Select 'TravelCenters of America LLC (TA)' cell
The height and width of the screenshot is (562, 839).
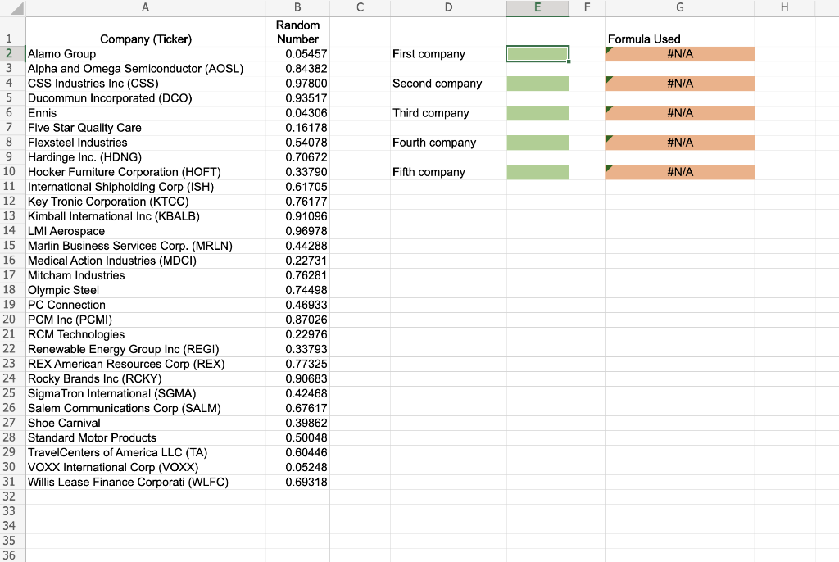point(146,452)
